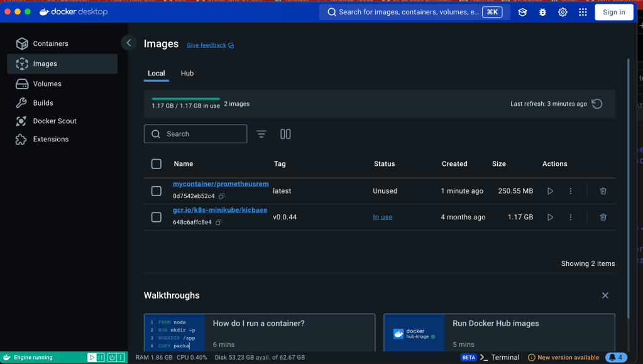The height and width of the screenshot is (364, 643).
Task: Open more actions for mycontainer/prometheusrem
Action: click(x=571, y=191)
